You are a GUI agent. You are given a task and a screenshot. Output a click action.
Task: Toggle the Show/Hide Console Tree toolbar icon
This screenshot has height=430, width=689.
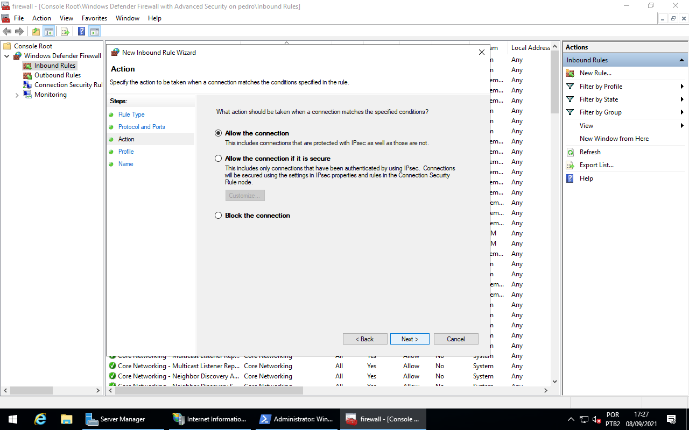48,31
